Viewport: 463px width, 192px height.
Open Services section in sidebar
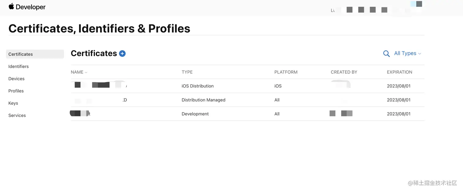(17, 115)
